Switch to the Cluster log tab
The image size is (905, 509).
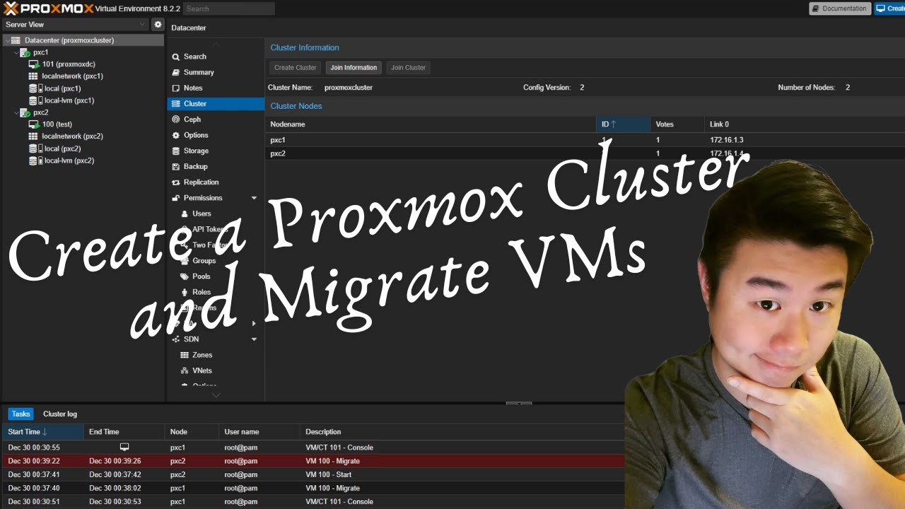pyautogui.click(x=60, y=414)
